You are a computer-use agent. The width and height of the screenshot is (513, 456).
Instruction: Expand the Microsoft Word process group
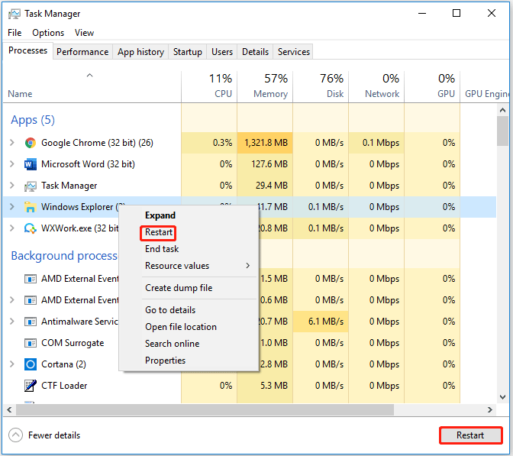(x=12, y=164)
